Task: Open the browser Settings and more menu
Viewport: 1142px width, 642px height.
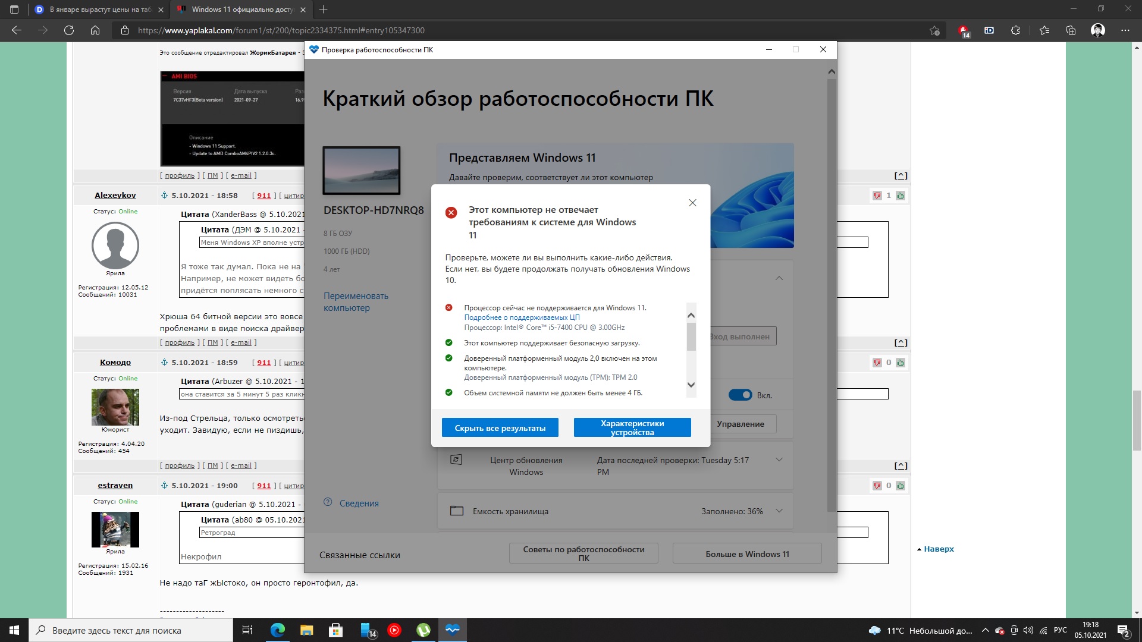Action: click(x=1125, y=30)
